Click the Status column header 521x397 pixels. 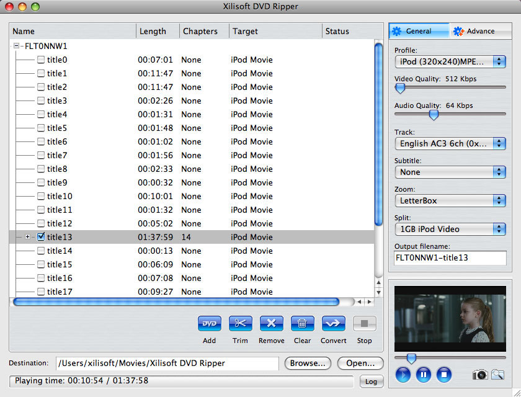[352, 31]
